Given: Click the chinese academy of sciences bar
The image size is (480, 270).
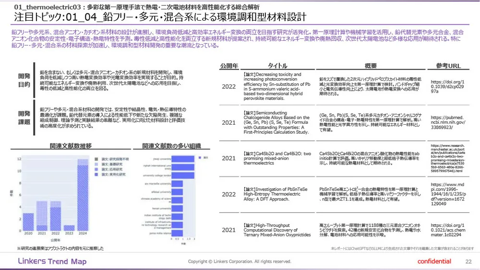Looking at the screenshot, I should point(177,200).
